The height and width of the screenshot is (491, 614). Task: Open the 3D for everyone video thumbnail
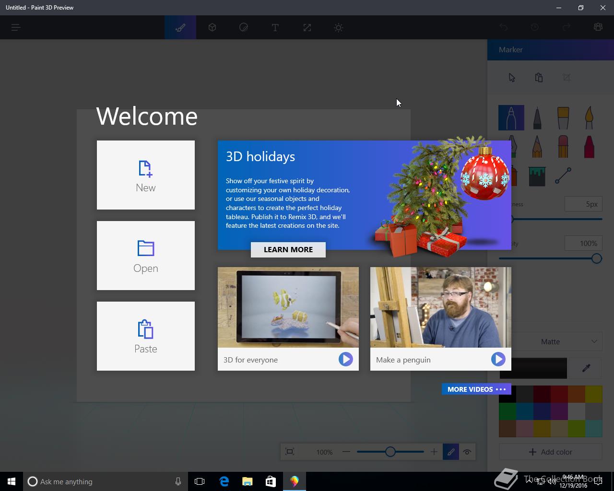(x=288, y=307)
